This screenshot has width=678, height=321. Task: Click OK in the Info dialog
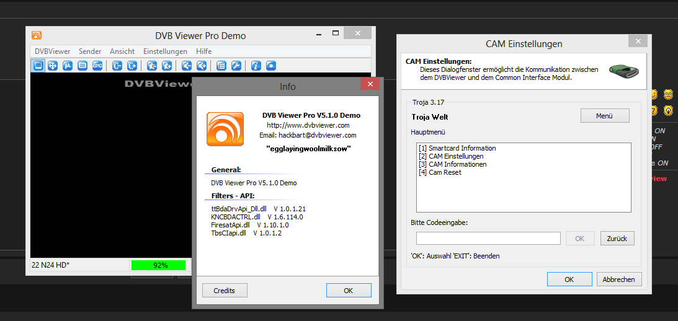click(349, 291)
